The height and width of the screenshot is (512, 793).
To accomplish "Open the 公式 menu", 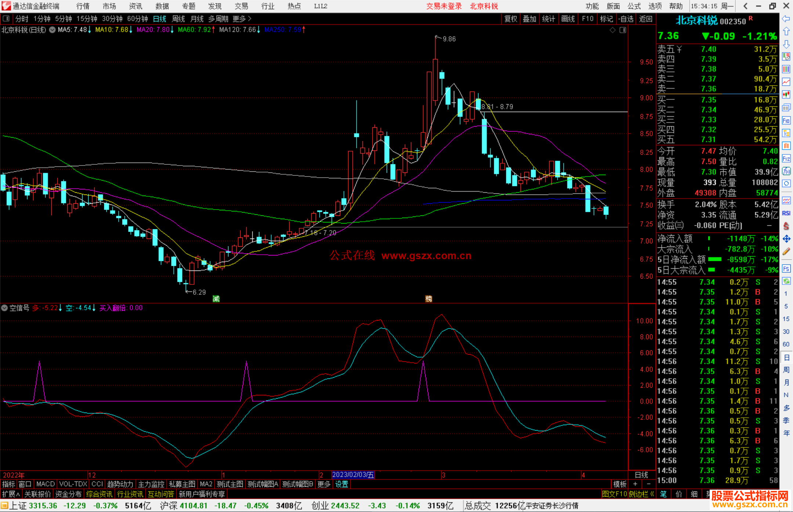I will coord(634,6).
